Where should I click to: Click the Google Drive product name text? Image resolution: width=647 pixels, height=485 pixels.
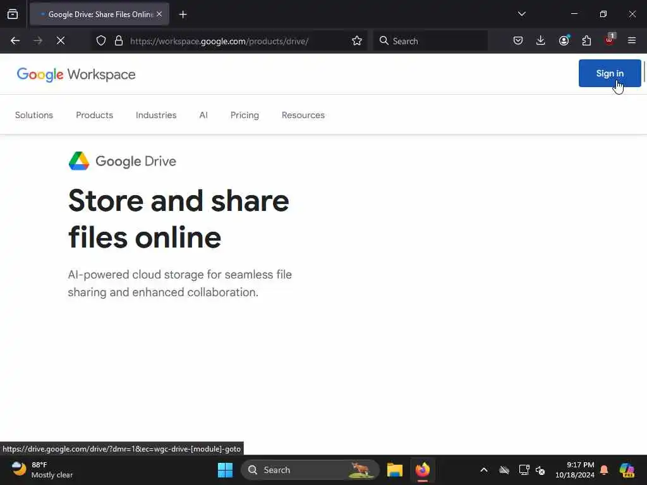136,161
